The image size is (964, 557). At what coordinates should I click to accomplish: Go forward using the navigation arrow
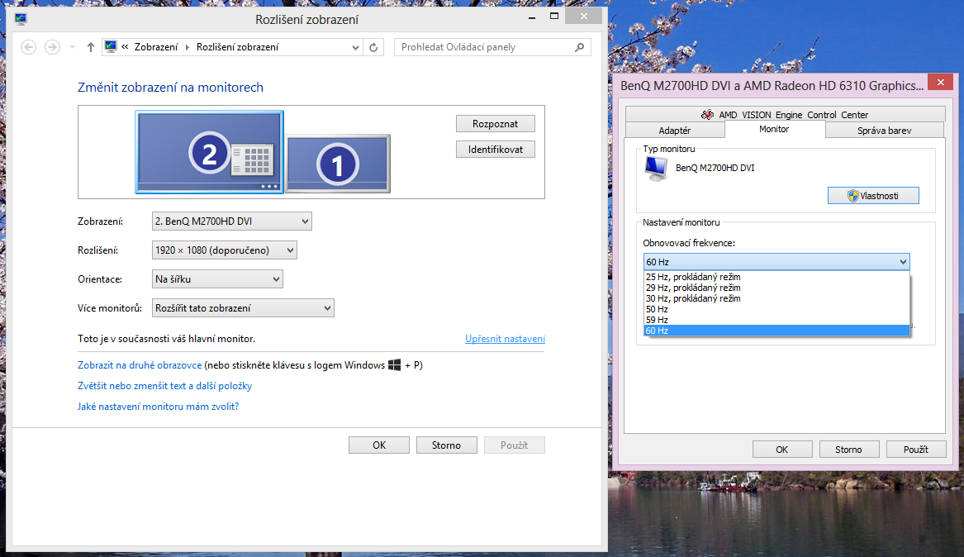tap(52, 47)
